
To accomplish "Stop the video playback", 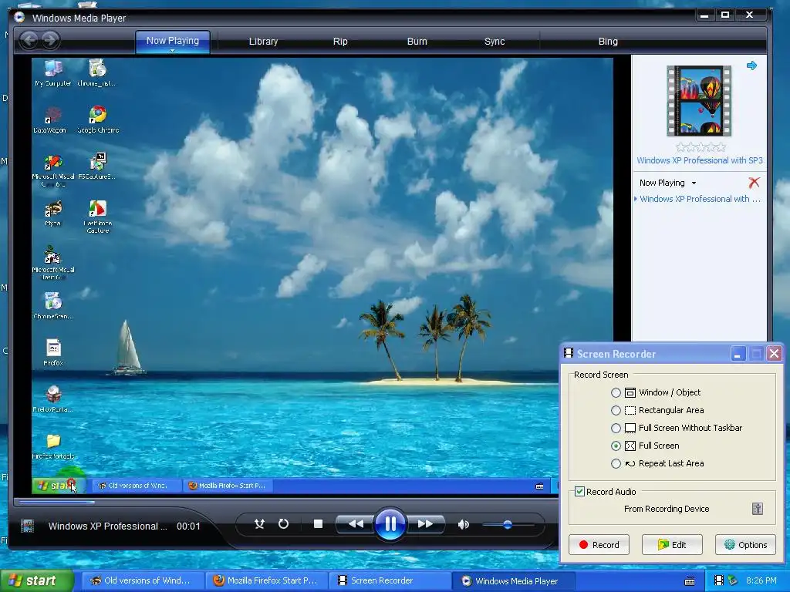I will click(x=318, y=524).
